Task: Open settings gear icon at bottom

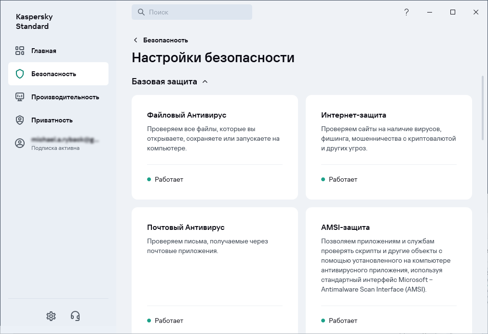Action: (x=51, y=316)
